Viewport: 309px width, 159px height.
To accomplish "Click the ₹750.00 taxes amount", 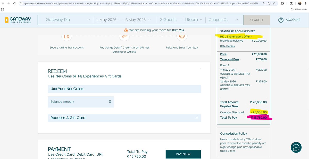I will (261, 59).
